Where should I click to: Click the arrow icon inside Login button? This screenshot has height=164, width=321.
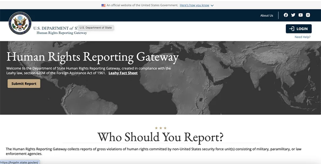point(292,29)
